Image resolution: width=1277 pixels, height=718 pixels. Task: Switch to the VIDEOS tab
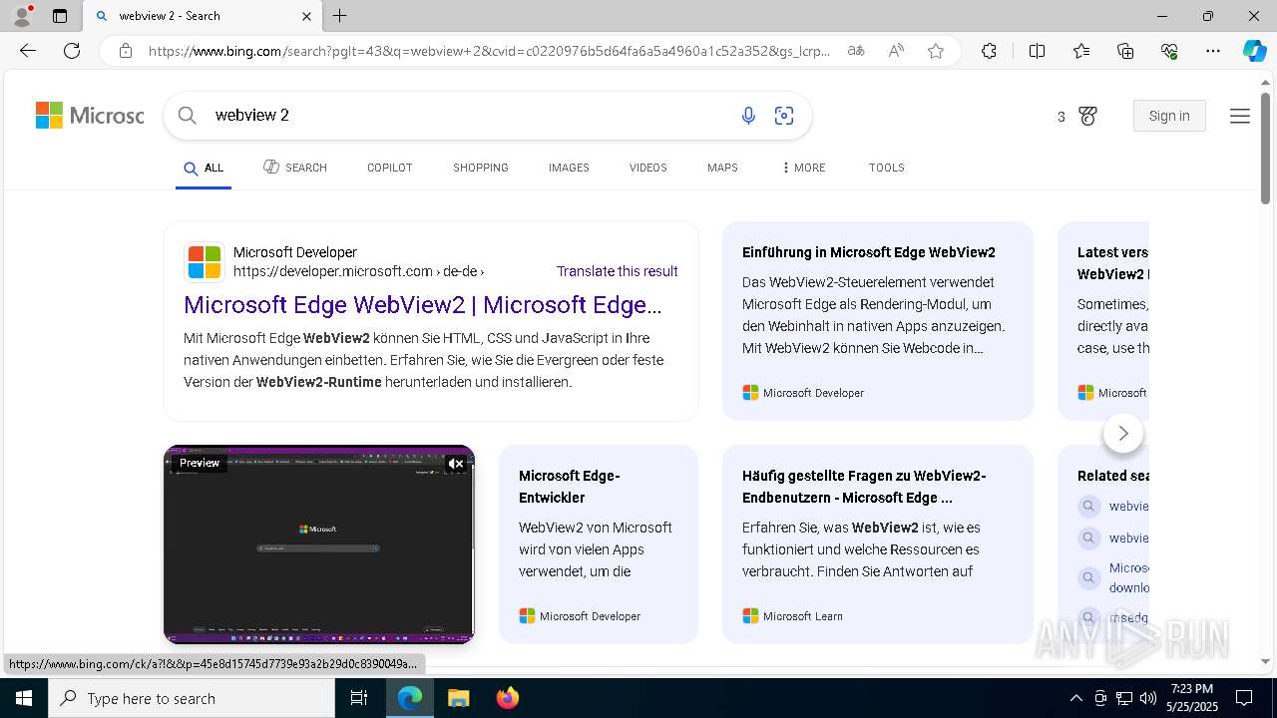click(x=647, y=168)
